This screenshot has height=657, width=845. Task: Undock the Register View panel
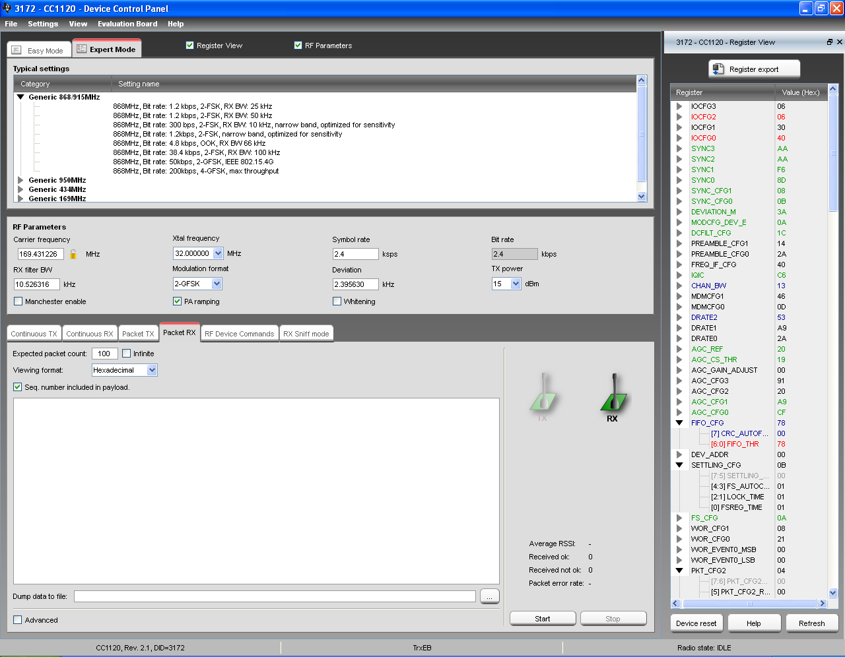click(830, 42)
